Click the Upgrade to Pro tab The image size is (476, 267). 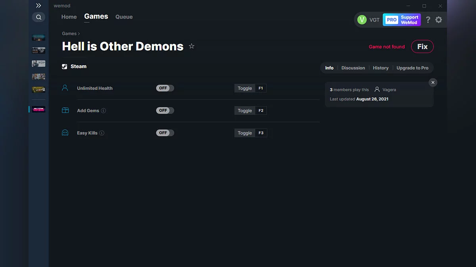click(413, 68)
